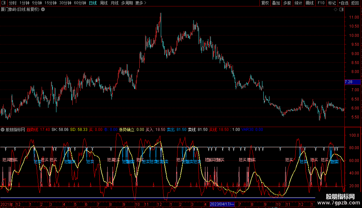Expand the 更多 periods menu
Image resolution: width=362 pixels, height=208 pixels.
point(141,3)
